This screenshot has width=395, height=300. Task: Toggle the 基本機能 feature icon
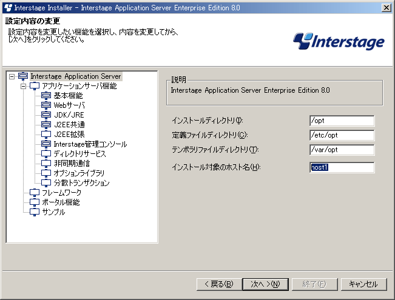(46, 96)
